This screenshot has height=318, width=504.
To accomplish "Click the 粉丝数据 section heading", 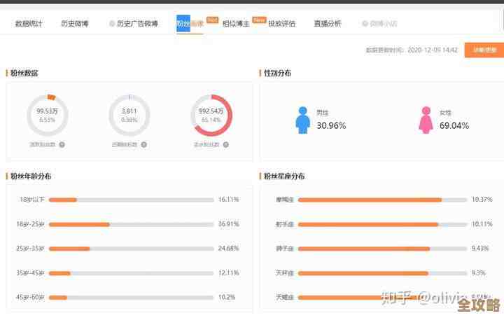I will (x=24, y=74).
